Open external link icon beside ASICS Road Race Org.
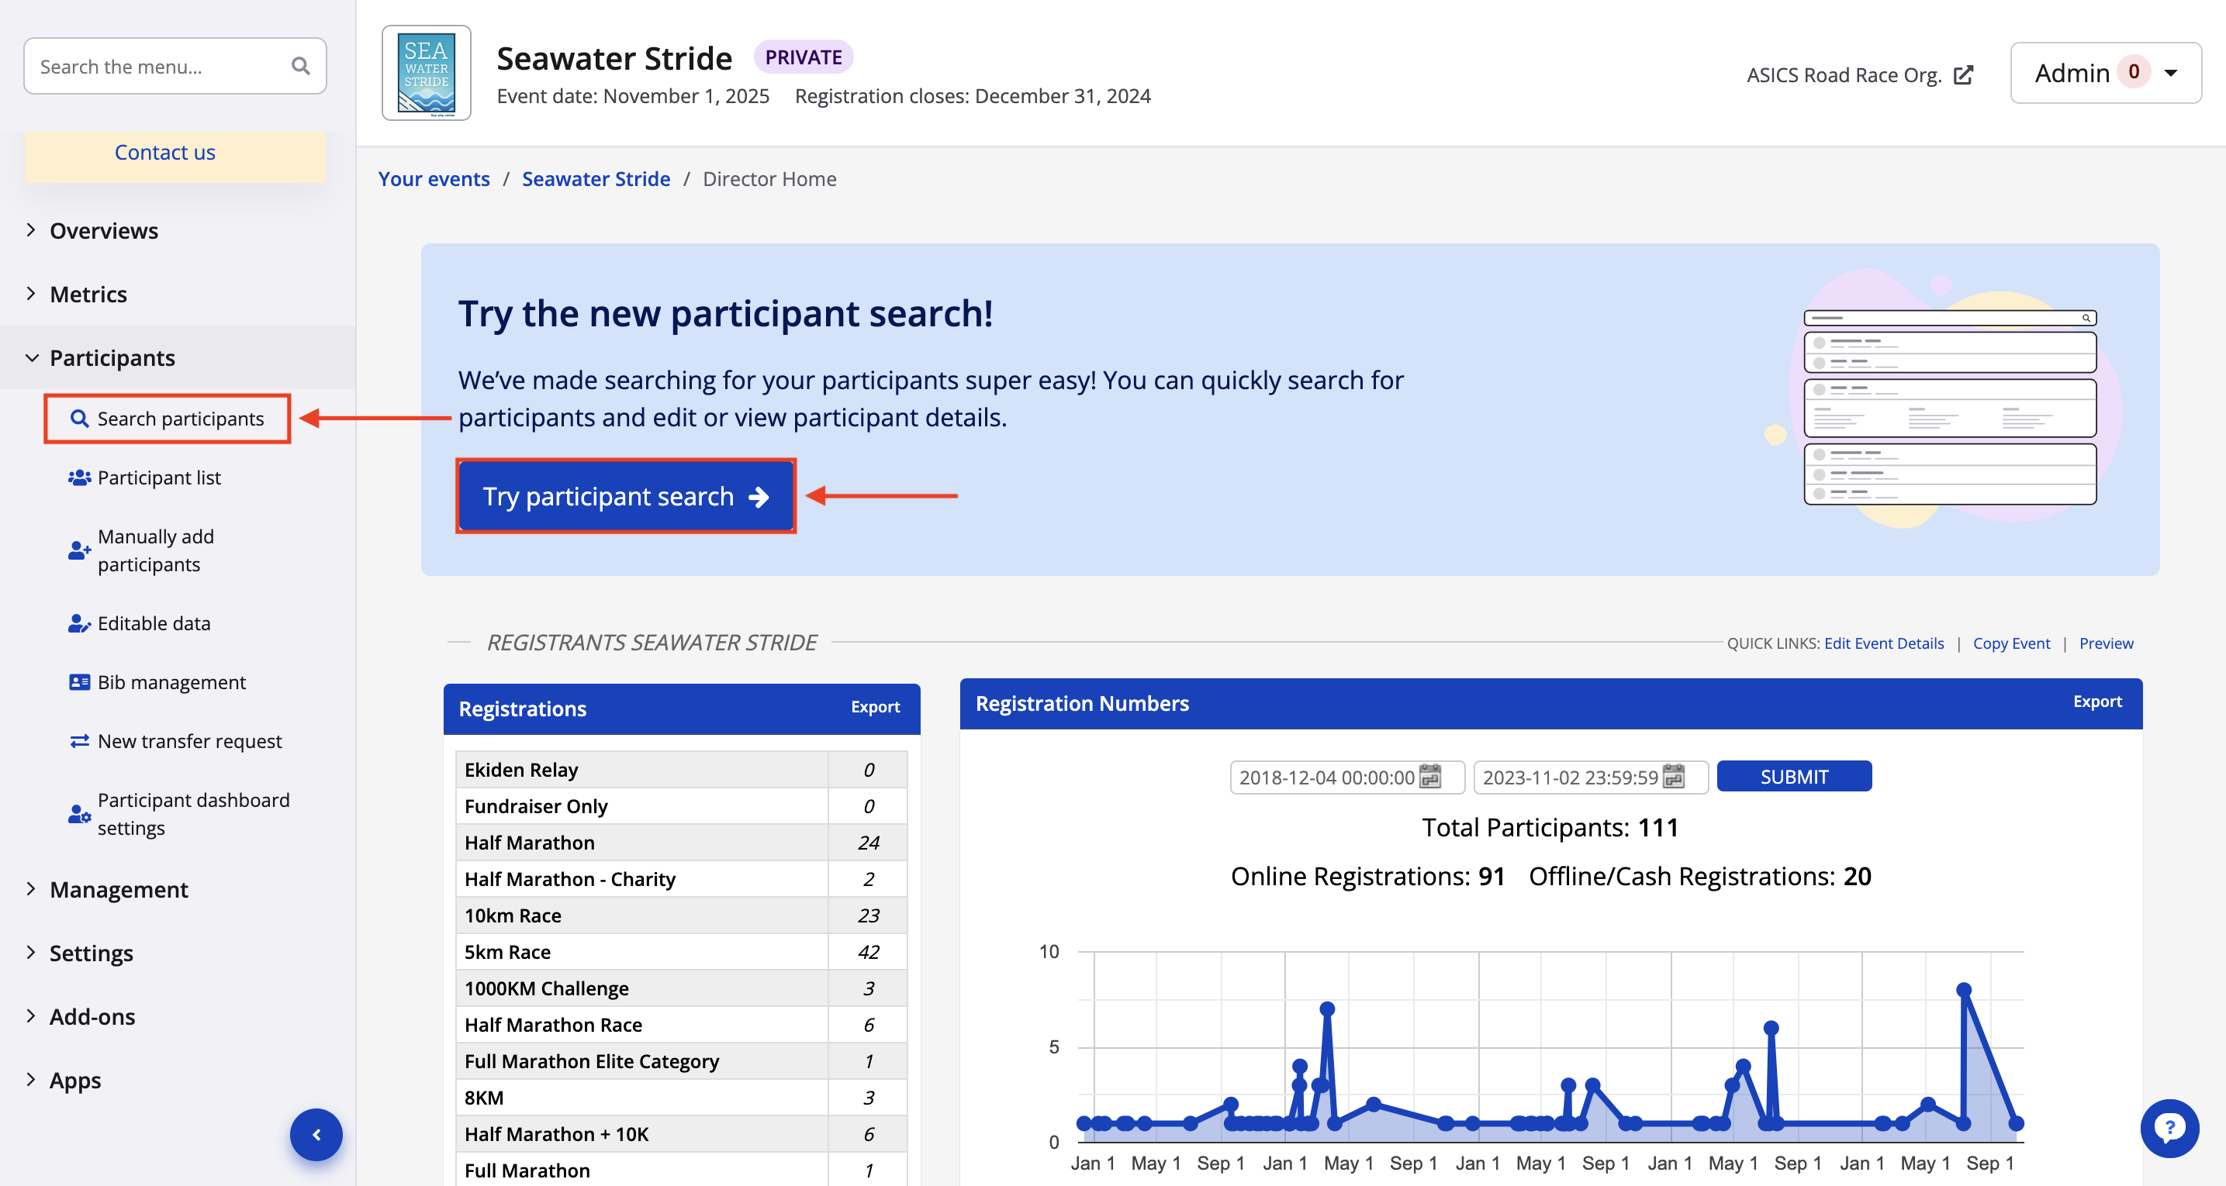This screenshot has width=2226, height=1186. click(1963, 75)
